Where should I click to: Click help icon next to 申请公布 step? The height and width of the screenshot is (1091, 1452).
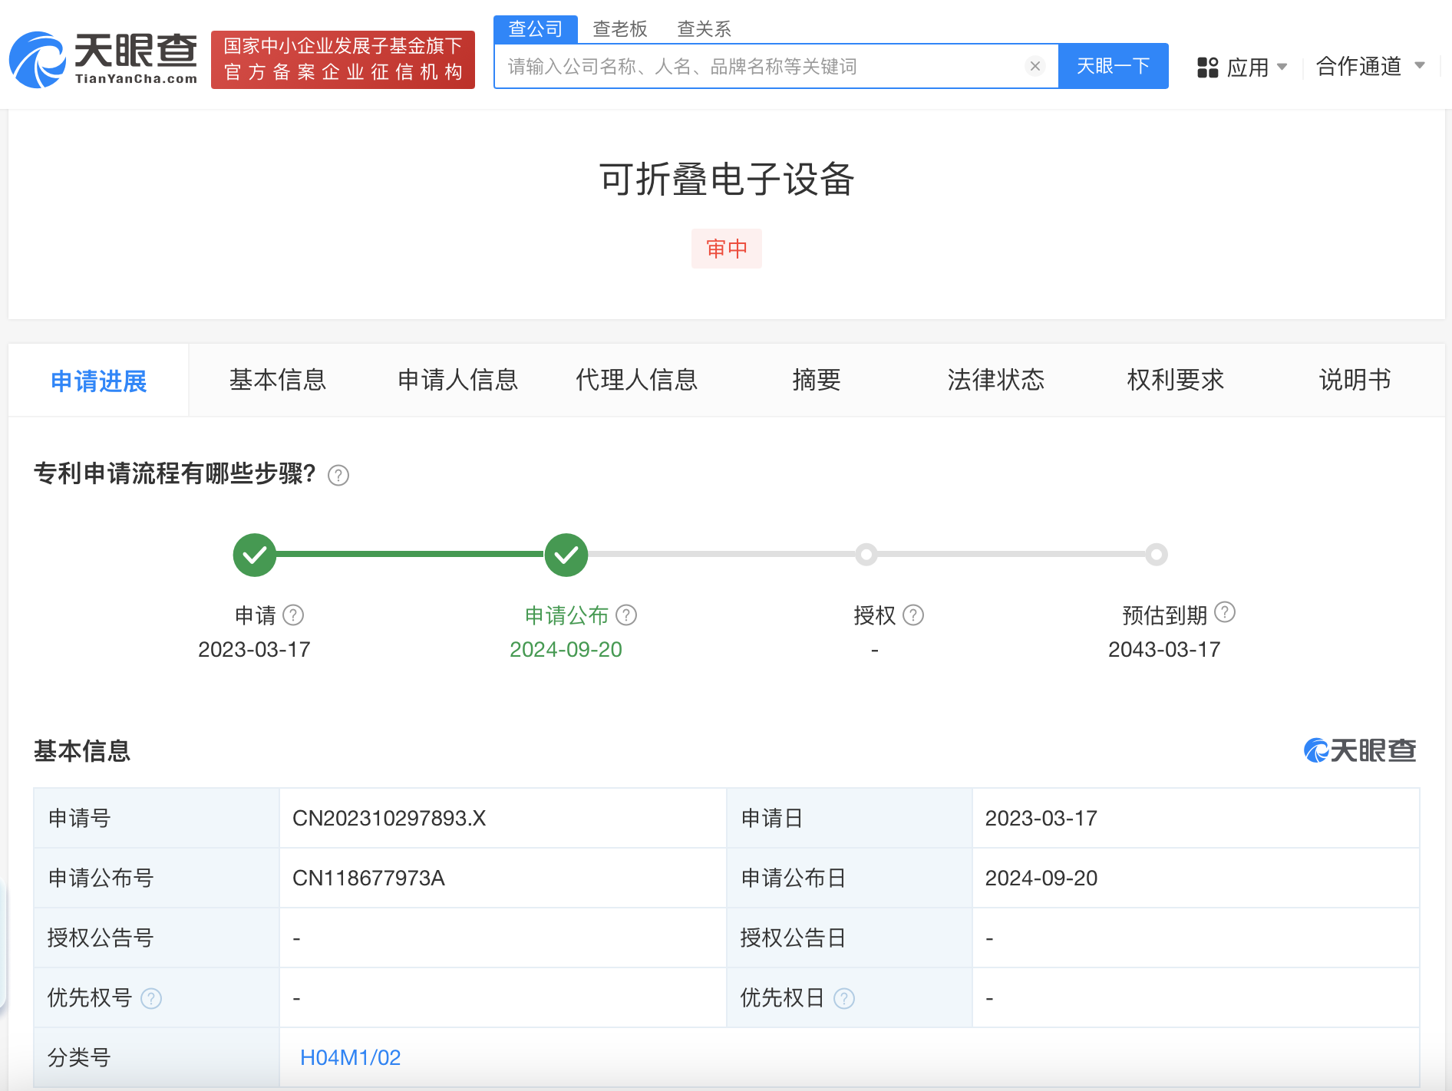coord(626,615)
